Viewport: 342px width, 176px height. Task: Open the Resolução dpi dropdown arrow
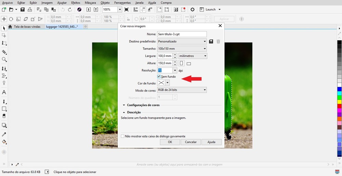[x=175, y=70]
